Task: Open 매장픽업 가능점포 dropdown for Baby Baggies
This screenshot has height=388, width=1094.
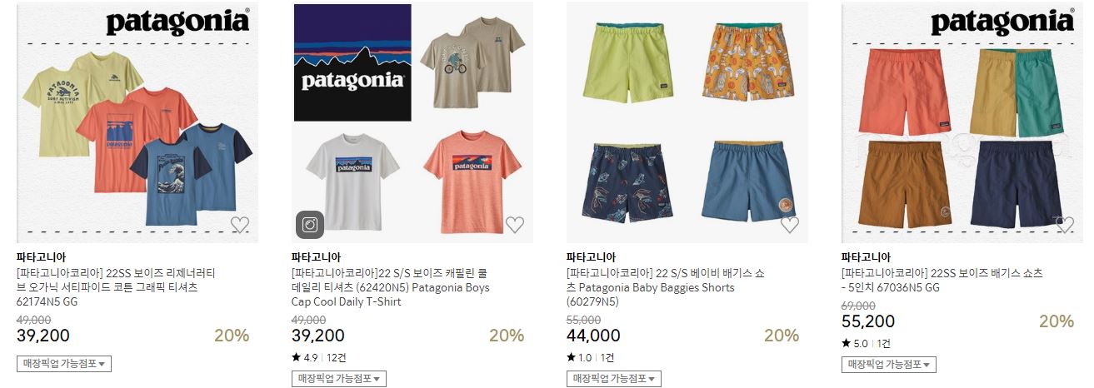Action: pyautogui.click(x=614, y=379)
